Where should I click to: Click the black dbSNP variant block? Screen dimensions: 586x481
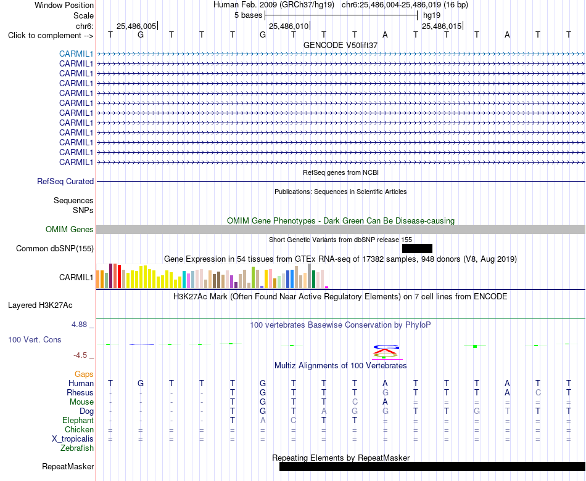tap(417, 249)
